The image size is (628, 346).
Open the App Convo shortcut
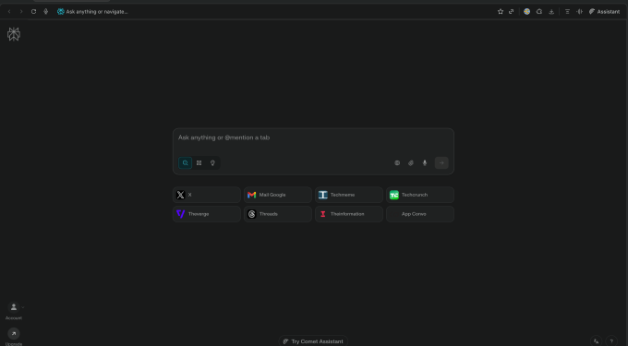(x=420, y=214)
